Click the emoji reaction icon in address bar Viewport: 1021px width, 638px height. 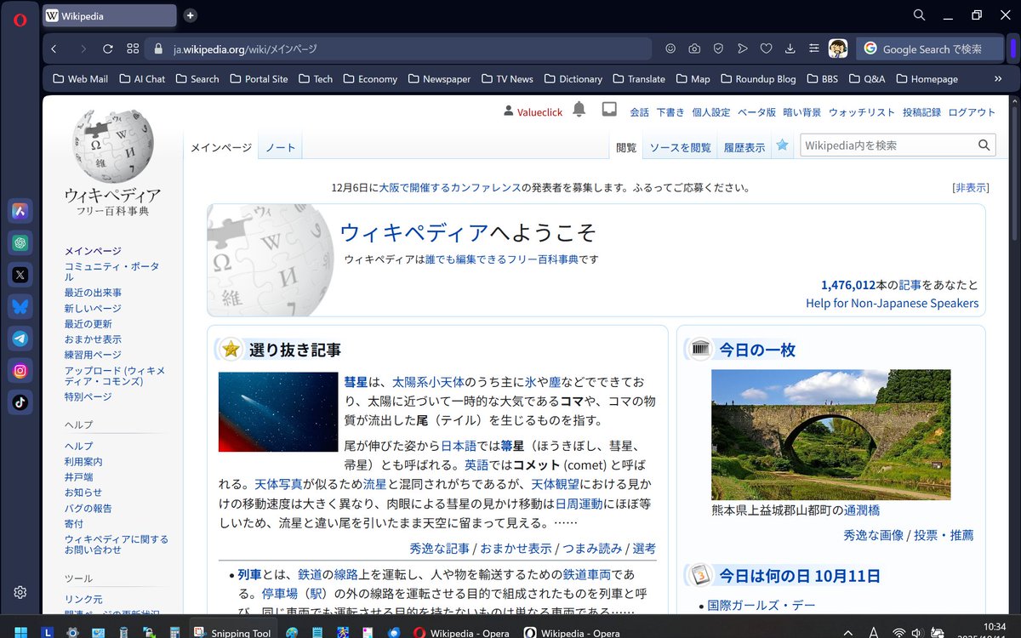point(670,48)
